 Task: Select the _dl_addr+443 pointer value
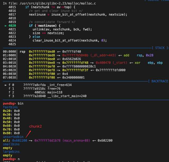(89, 55)
